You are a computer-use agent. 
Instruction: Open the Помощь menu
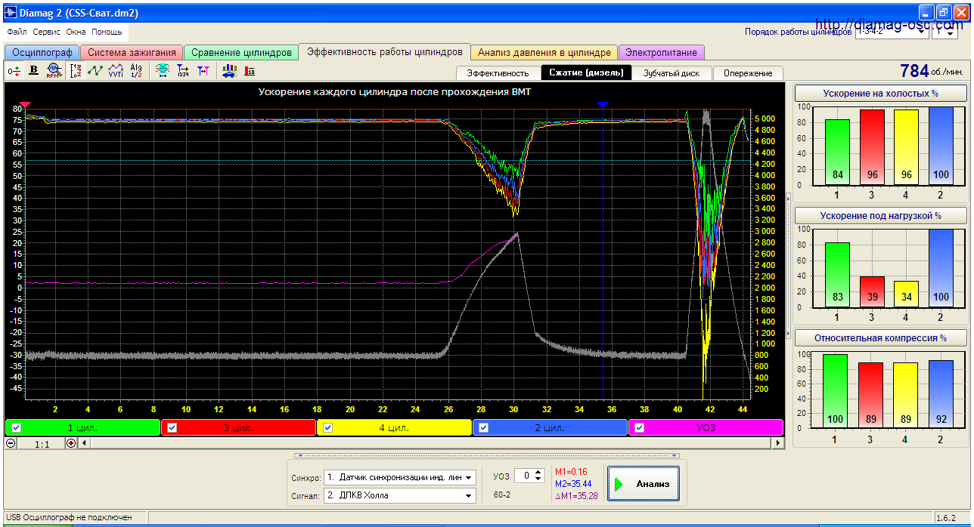pos(107,32)
